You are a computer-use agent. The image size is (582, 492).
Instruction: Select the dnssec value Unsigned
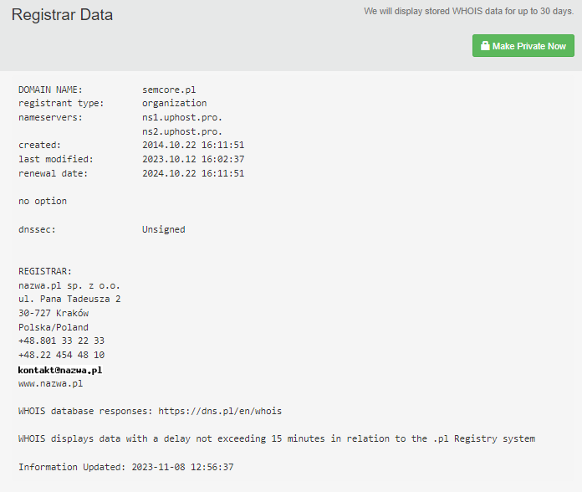(164, 229)
